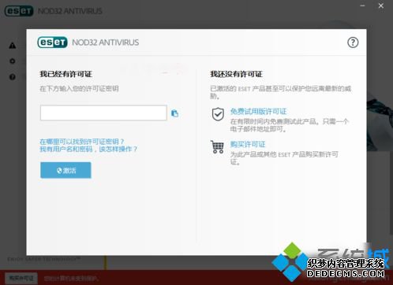Screen dimensions: 393x285
Task: Click 购买许可证 button in red bottom bar
Action: point(21,278)
